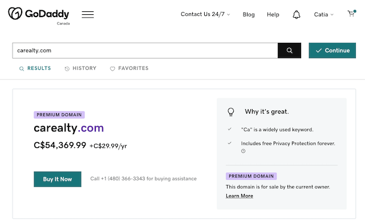Open the notifications bell
The height and width of the screenshot is (223, 365).
(297, 15)
